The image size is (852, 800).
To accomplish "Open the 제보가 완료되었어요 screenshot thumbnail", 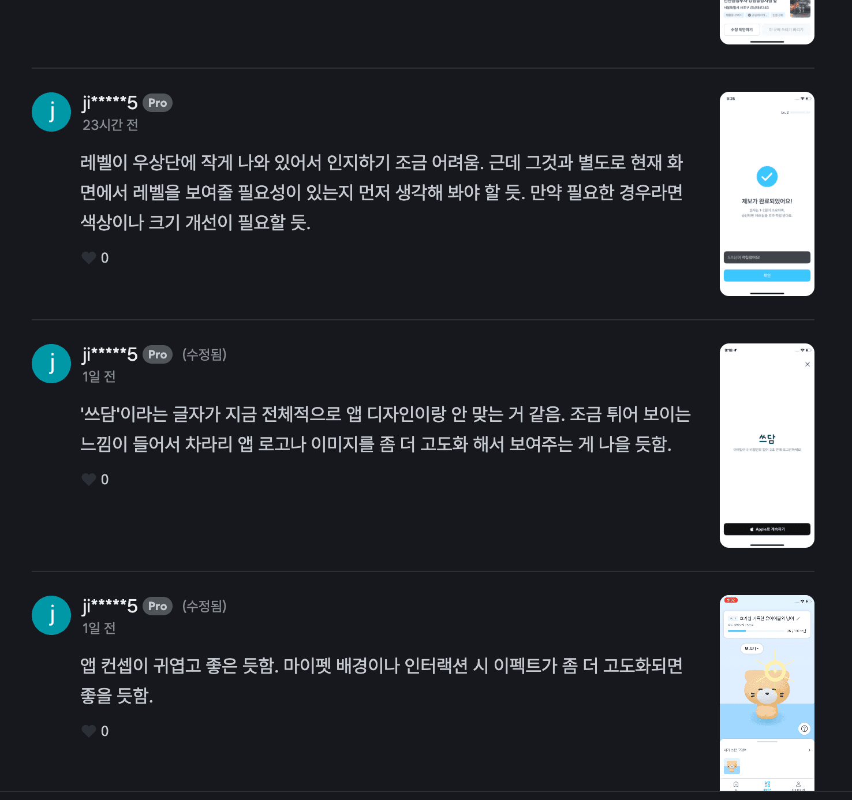I will coord(767,194).
